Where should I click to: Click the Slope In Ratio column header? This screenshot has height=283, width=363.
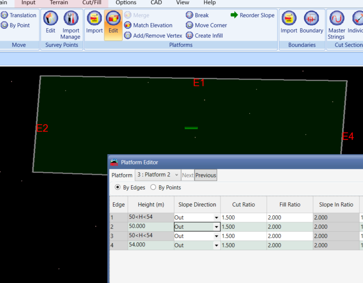[x=336, y=205]
